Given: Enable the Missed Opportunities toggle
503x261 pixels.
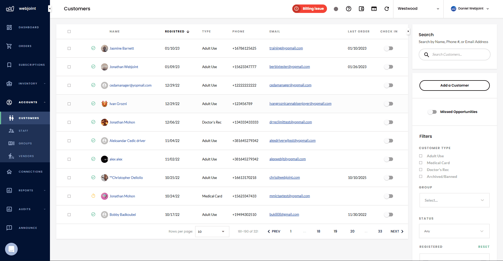Looking at the screenshot, I should point(432,112).
